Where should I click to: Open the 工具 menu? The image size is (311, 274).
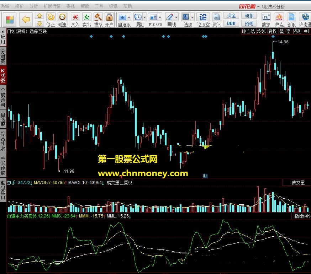click(x=99, y=6)
